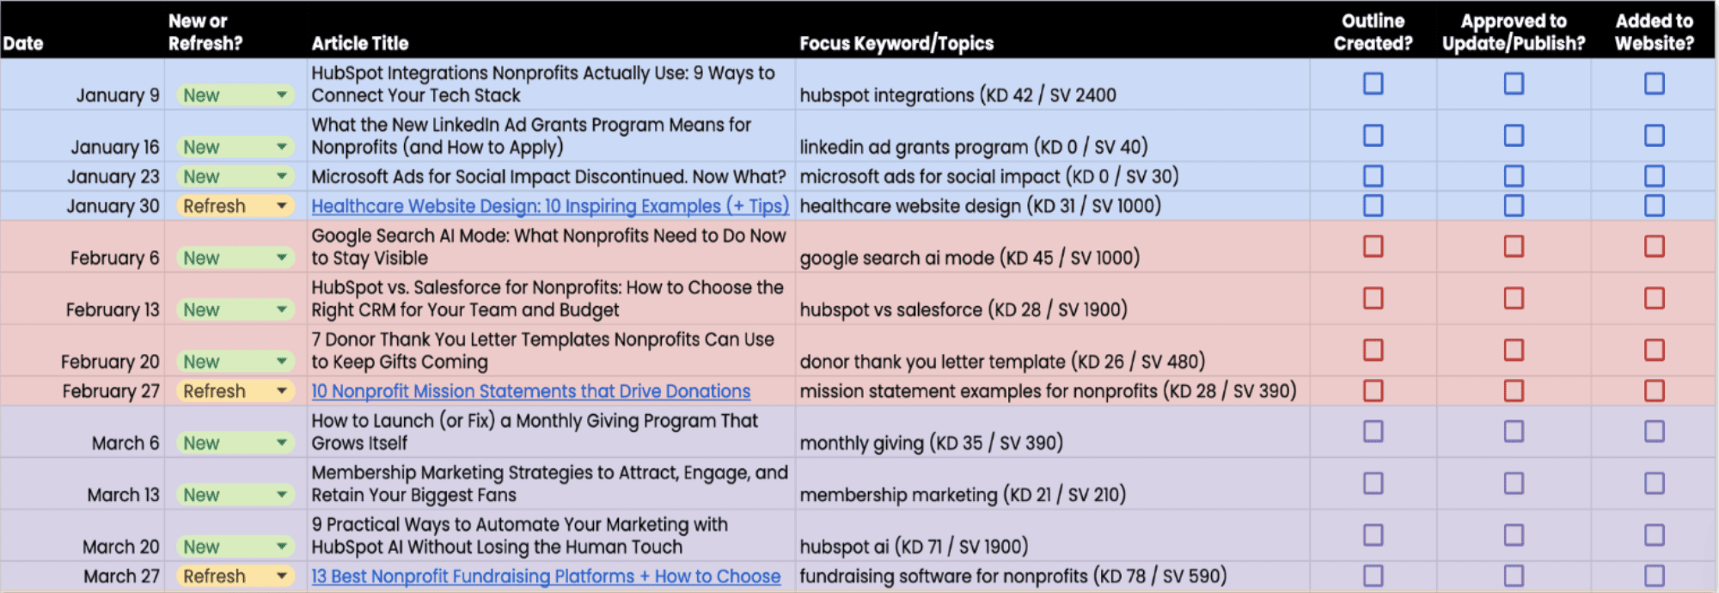1719x593 pixels.
Task: Check Added to Website for March 27
Action: tap(1655, 576)
